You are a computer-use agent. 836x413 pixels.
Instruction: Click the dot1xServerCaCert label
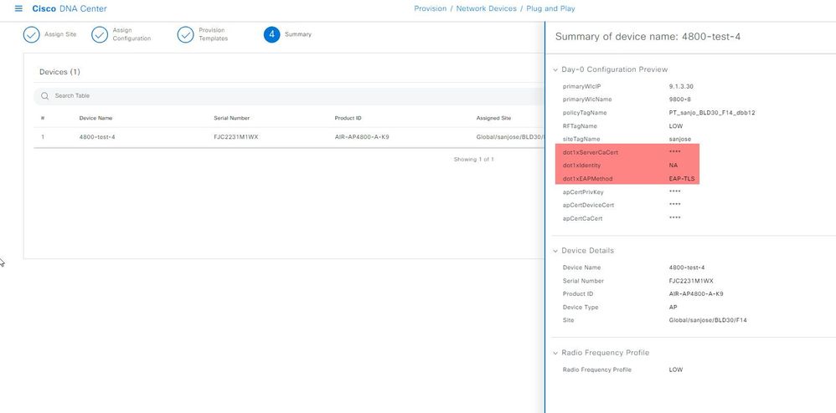[591, 152]
